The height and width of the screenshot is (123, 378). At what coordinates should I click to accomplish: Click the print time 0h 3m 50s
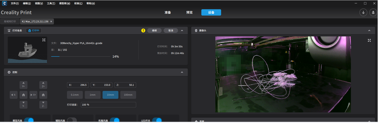pyautogui.click(x=177, y=46)
